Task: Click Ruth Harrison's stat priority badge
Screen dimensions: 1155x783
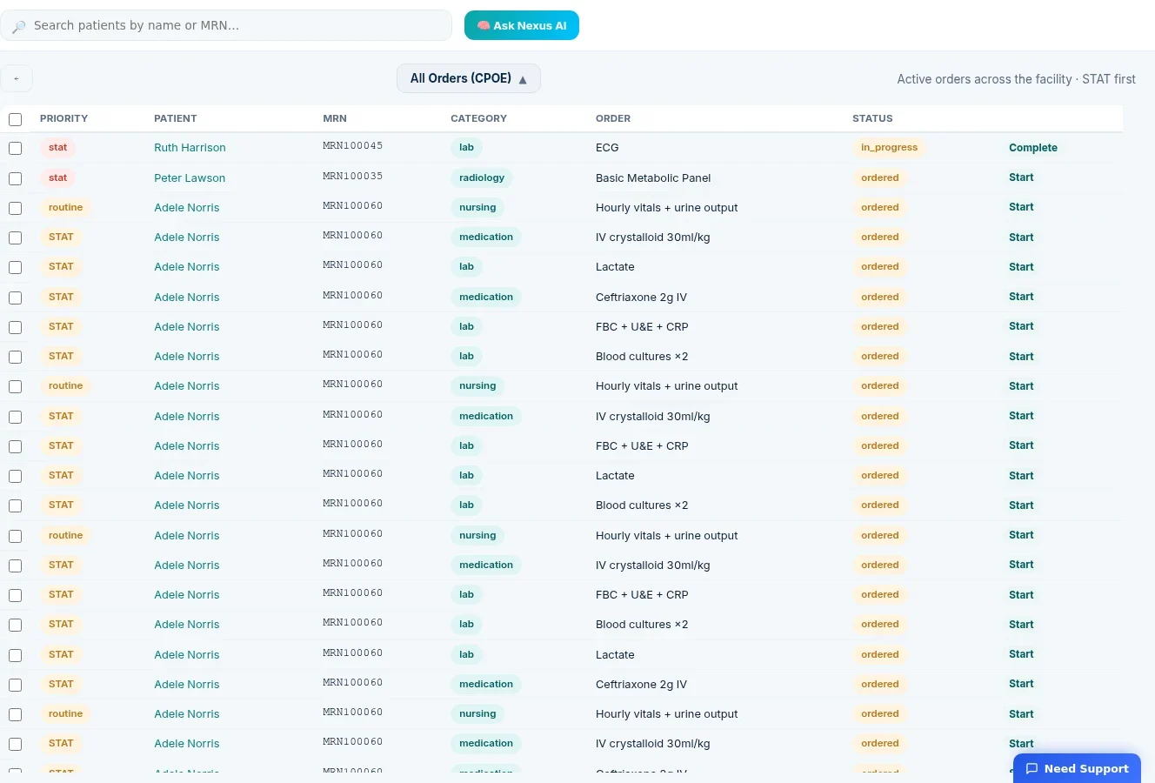Action: coord(58,147)
